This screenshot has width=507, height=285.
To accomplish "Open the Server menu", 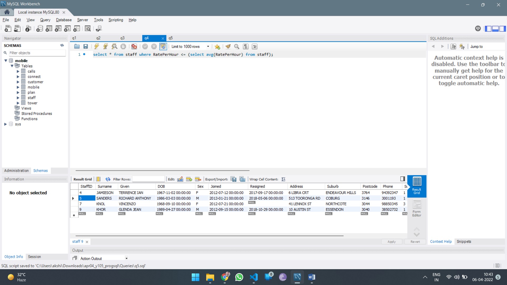I will [x=82, y=20].
